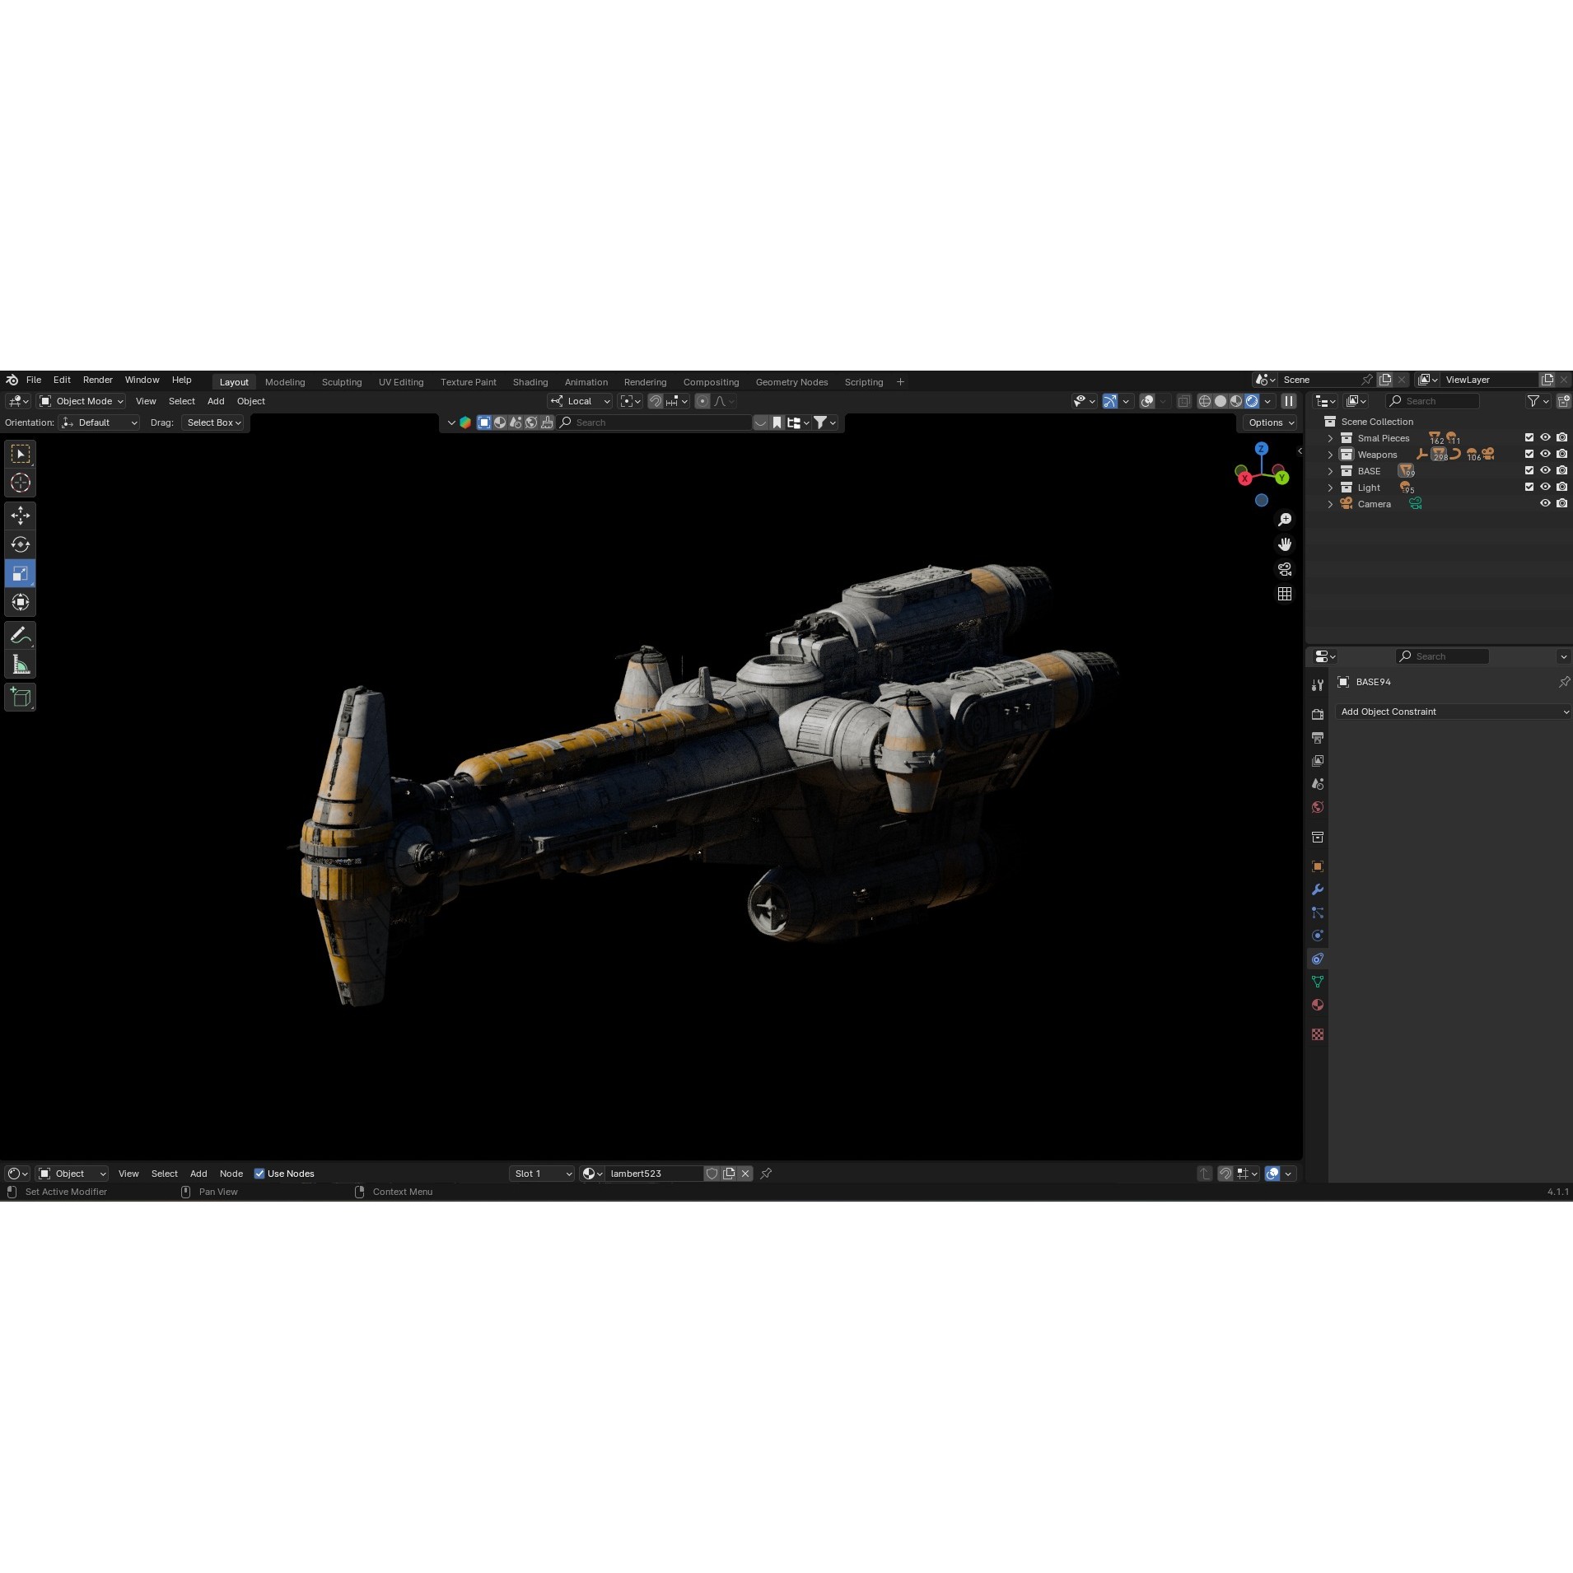This screenshot has width=1573, height=1573.
Task: Open the Texture properties tab
Action: click(x=1318, y=1034)
